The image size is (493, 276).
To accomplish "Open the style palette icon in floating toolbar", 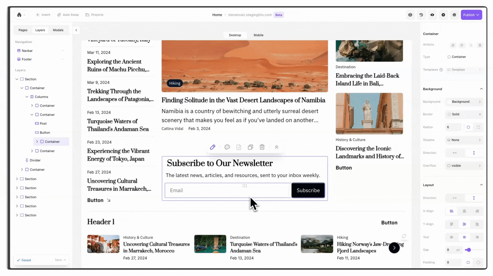I will point(227,147).
